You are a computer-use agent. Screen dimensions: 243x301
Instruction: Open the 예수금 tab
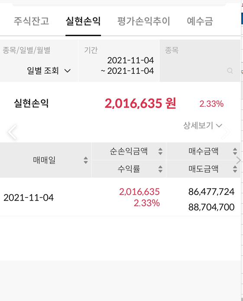200,21
